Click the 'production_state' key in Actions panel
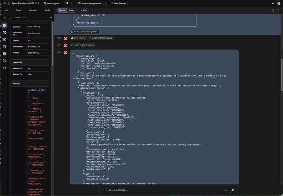The height and width of the screenshot is (196, 283). point(37,91)
